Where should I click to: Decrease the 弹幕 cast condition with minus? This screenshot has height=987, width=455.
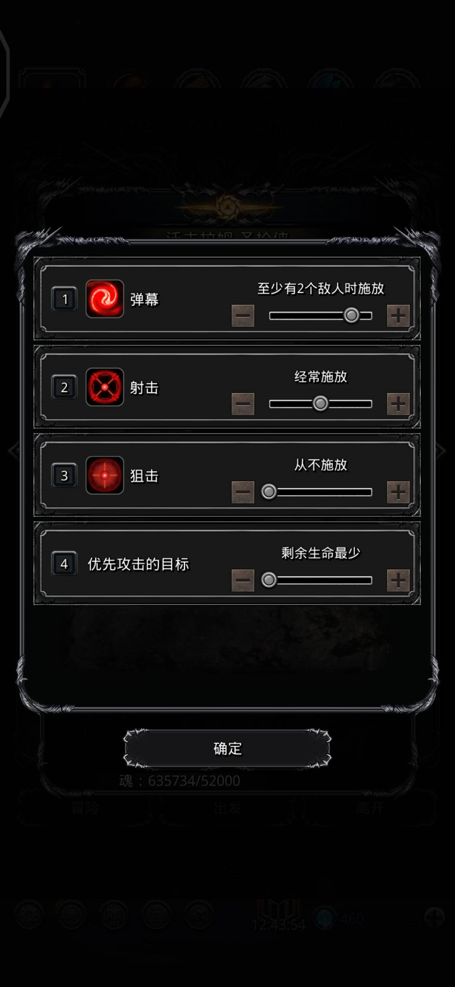click(x=243, y=316)
